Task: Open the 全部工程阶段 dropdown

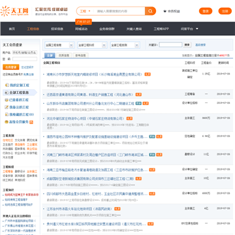Action: (x=92, y=45)
